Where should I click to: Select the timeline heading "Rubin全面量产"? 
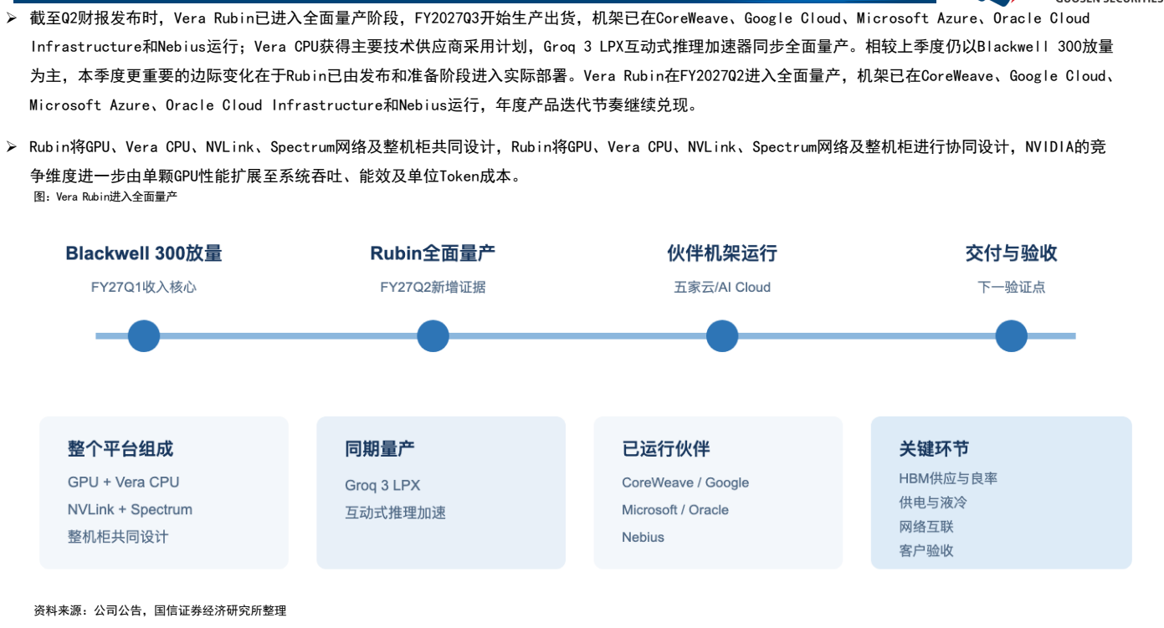coord(433,253)
